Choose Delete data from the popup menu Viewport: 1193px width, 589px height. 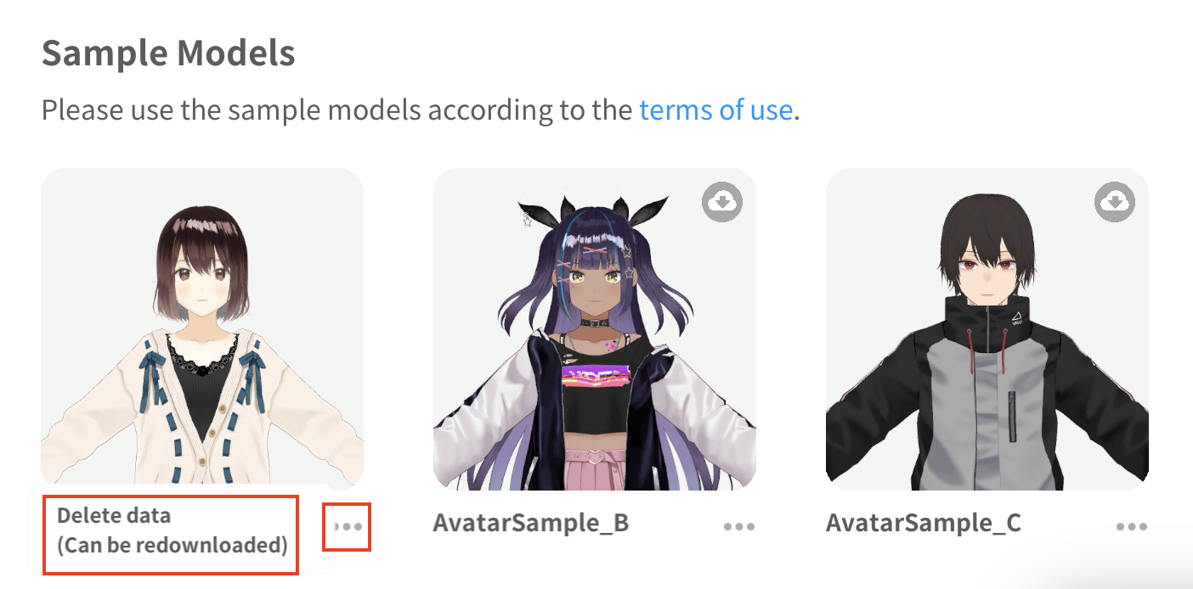pyautogui.click(x=170, y=530)
